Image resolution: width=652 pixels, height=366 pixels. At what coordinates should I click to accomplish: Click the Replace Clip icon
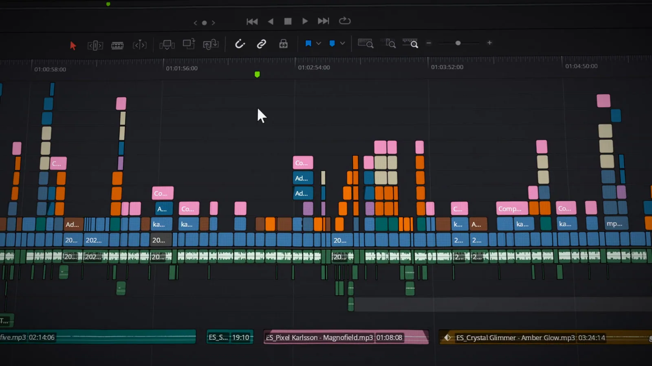[x=211, y=44]
